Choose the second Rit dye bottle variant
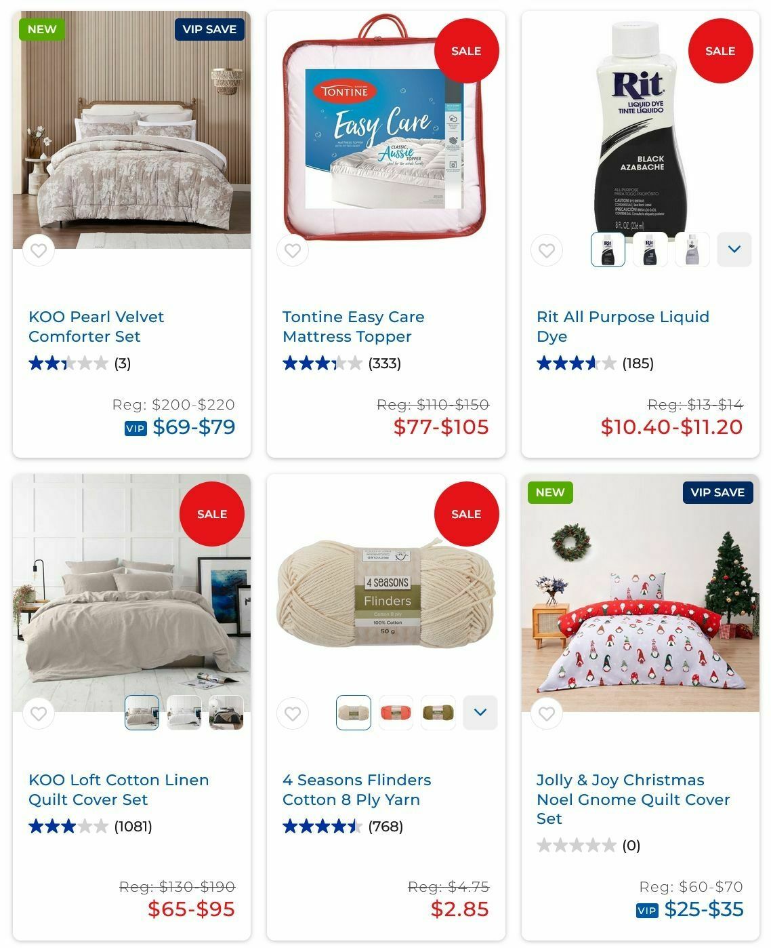The width and height of the screenshot is (771, 948). [650, 250]
